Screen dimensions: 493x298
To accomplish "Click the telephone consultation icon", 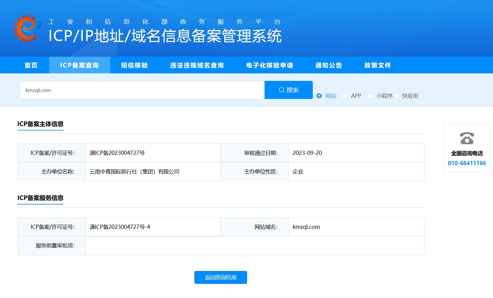I will 467,138.
